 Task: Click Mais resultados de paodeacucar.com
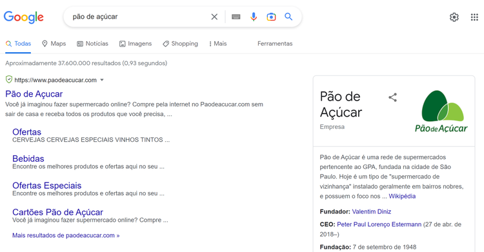[x=66, y=235]
